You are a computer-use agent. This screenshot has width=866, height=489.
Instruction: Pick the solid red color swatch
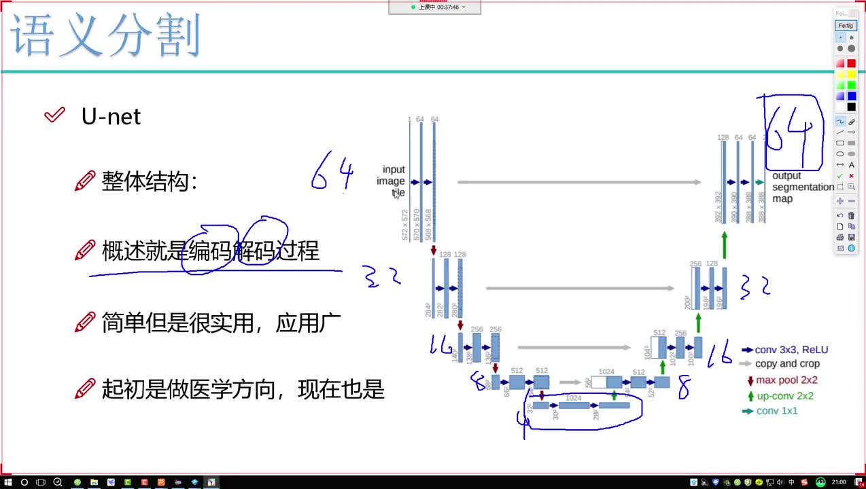[851, 63]
